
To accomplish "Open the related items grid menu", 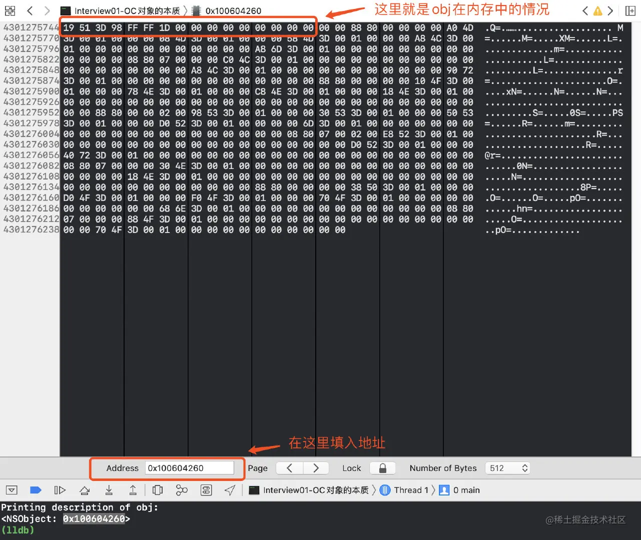I will click(x=10, y=10).
